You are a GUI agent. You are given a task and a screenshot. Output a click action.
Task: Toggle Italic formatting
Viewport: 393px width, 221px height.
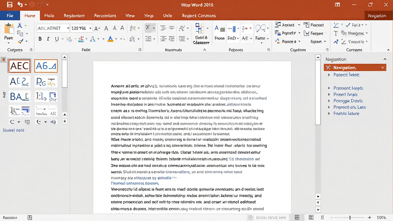48,39
